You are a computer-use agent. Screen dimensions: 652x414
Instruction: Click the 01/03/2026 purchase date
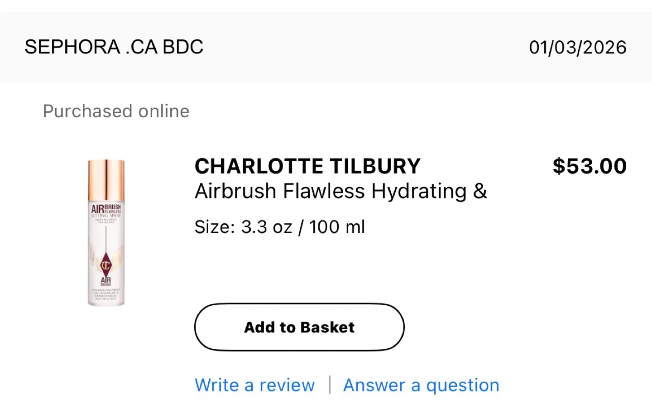click(578, 48)
